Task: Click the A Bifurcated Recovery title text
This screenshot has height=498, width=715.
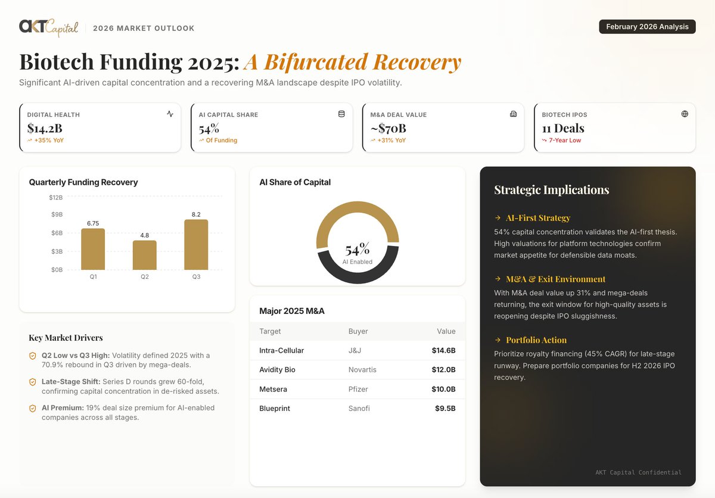Action: coord(353,62)
